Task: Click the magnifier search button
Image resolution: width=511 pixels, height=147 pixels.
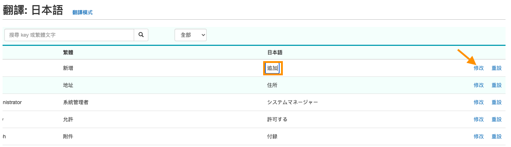Action: (141, 35)
